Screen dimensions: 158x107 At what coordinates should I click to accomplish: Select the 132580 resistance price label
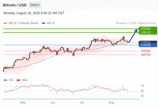[145, 29]
